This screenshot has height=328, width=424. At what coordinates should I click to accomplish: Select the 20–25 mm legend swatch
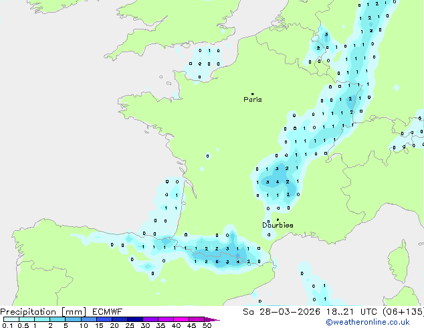tap(120, 319)
